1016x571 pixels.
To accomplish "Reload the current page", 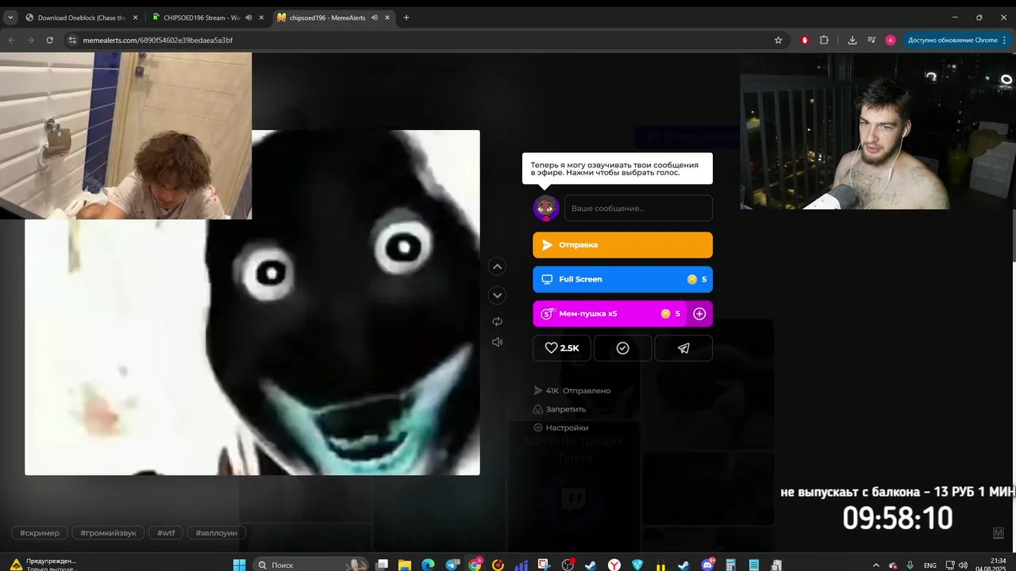I will pyautogui.click(x=49, y=40).
